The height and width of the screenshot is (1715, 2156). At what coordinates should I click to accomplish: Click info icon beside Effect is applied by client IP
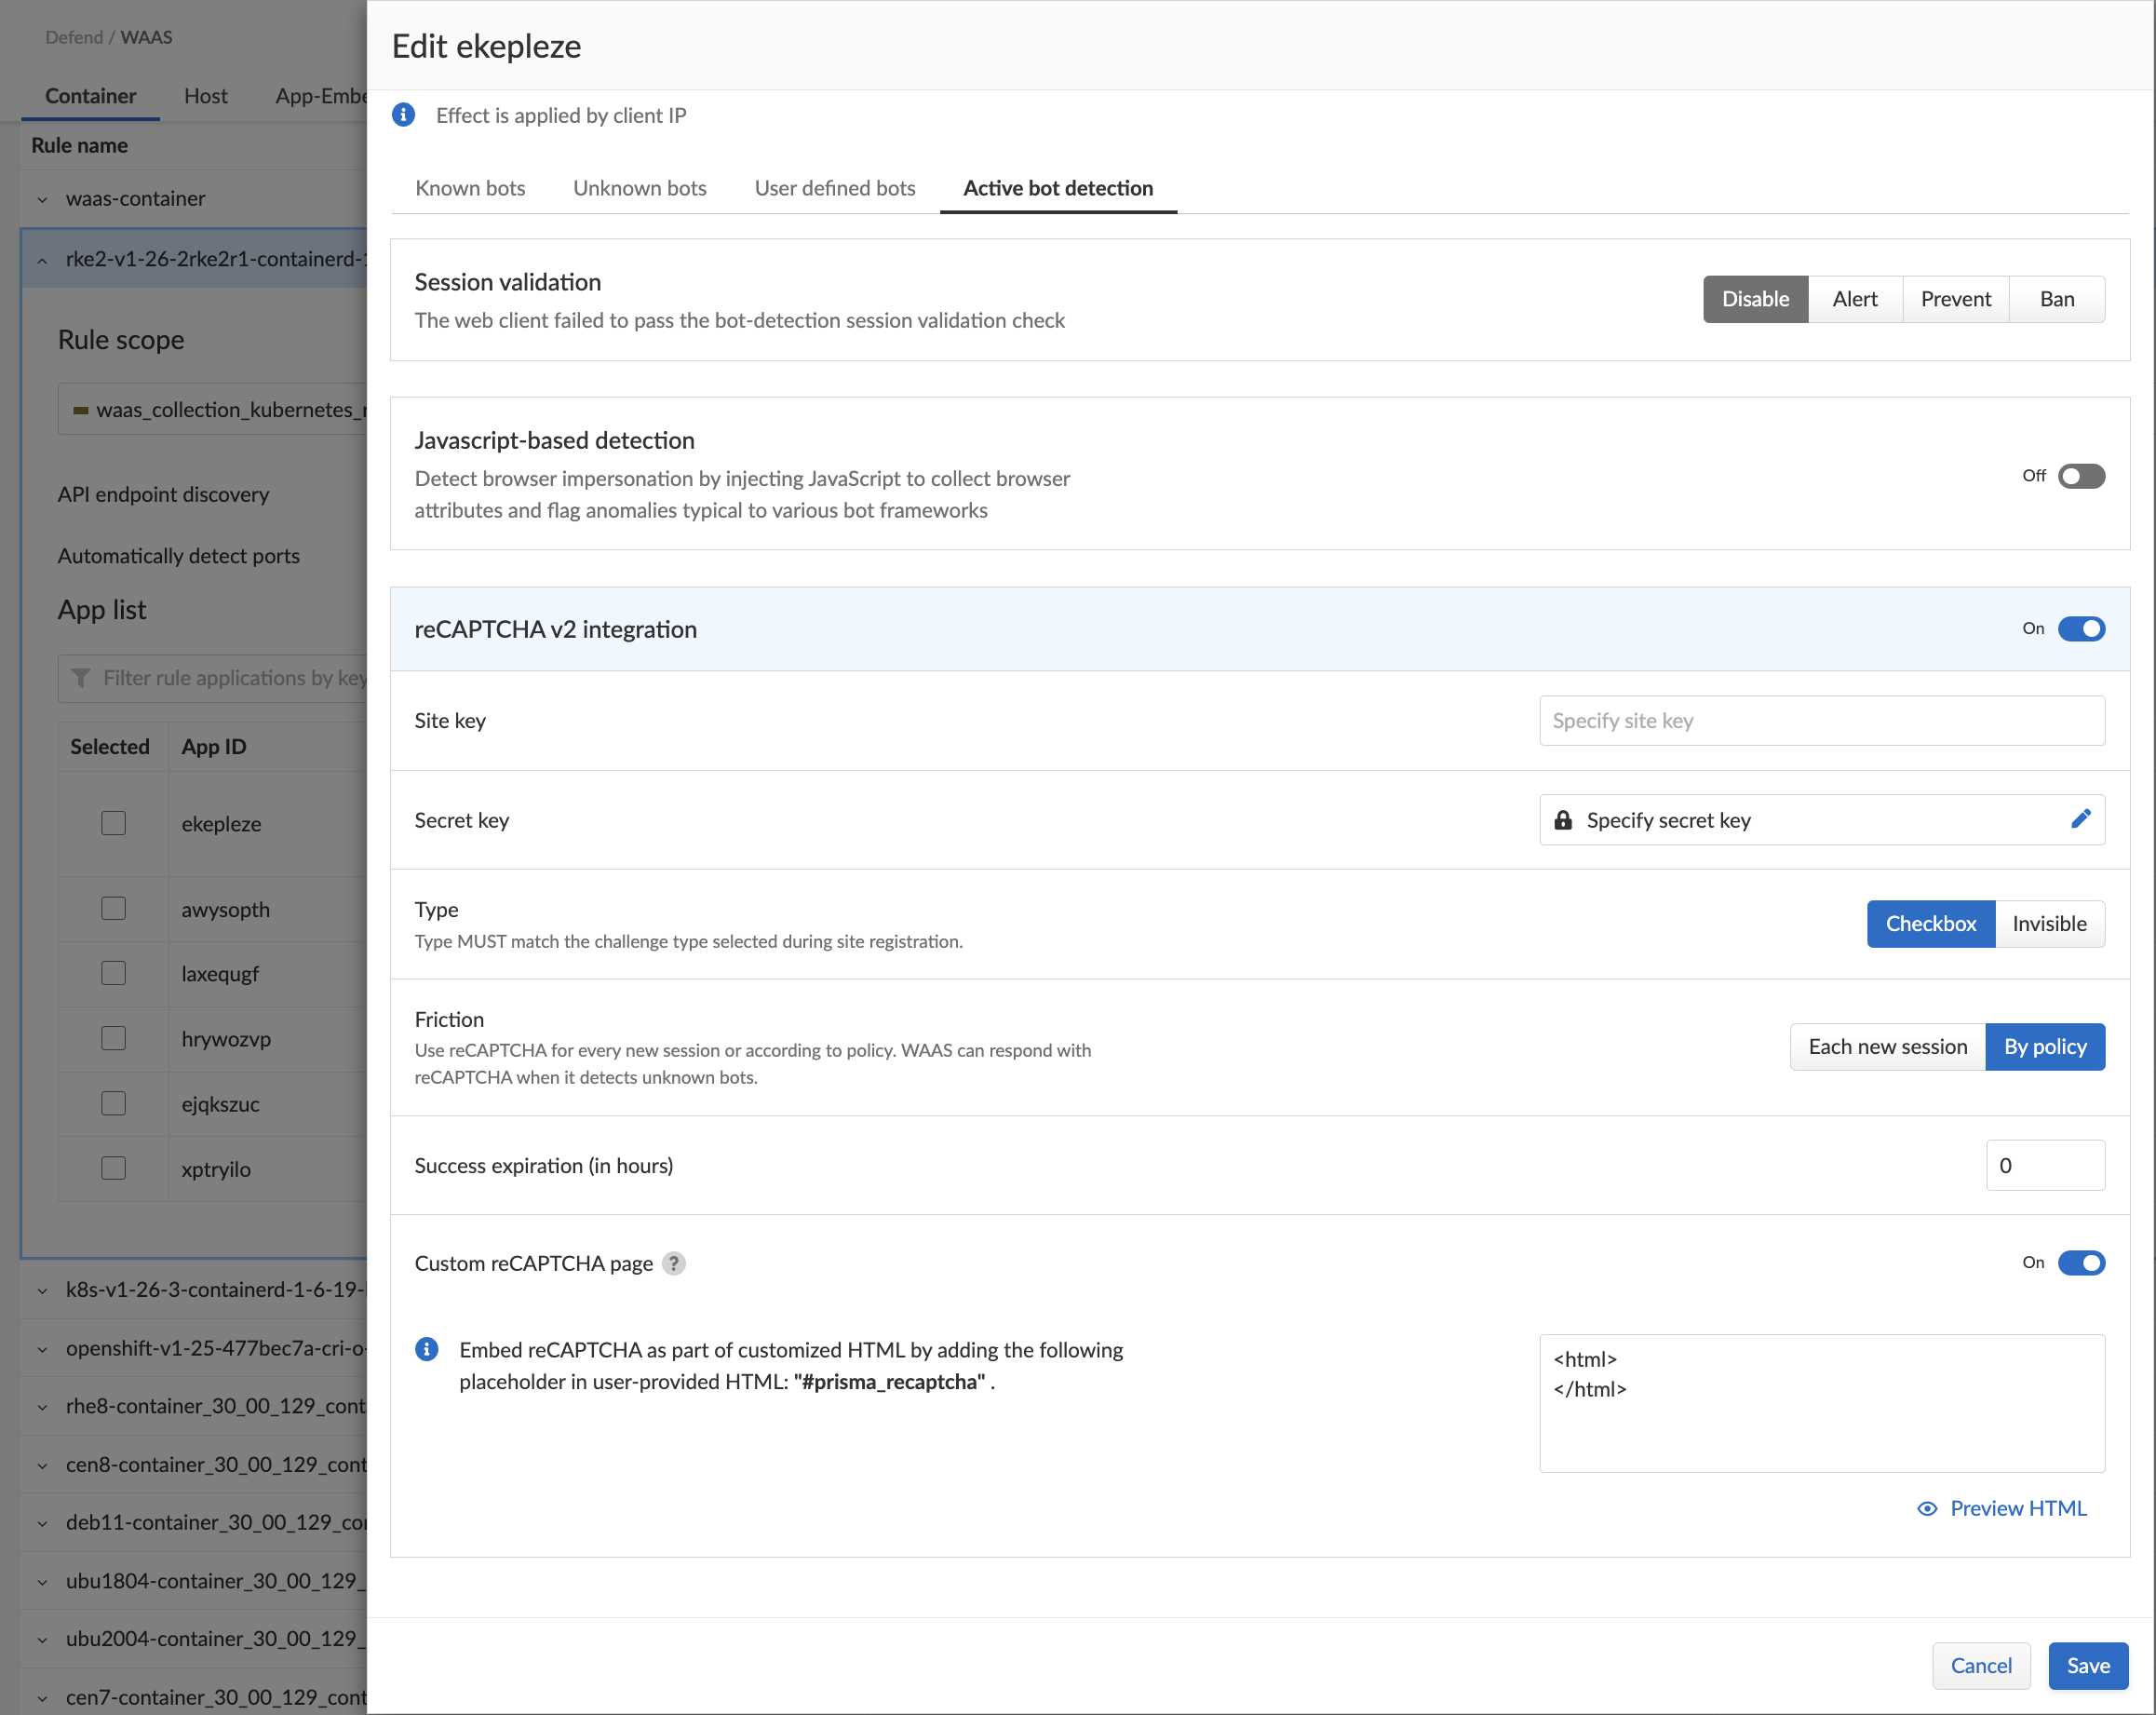coord(403,115)
